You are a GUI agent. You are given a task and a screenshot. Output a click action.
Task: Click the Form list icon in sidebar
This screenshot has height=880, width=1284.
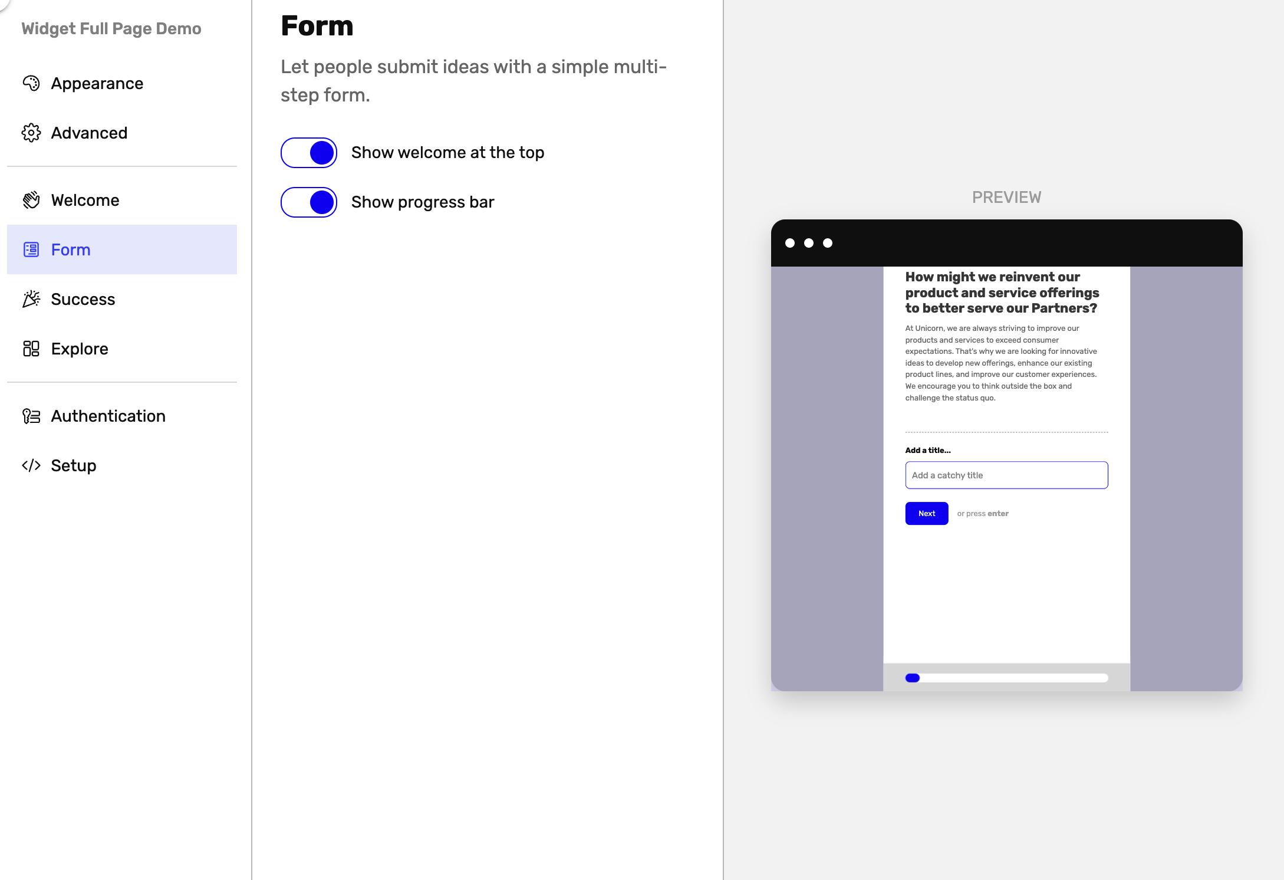(31, 249)
